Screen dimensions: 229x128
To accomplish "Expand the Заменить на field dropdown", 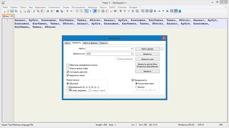I will pyautogui.click(x=132, y=54).
